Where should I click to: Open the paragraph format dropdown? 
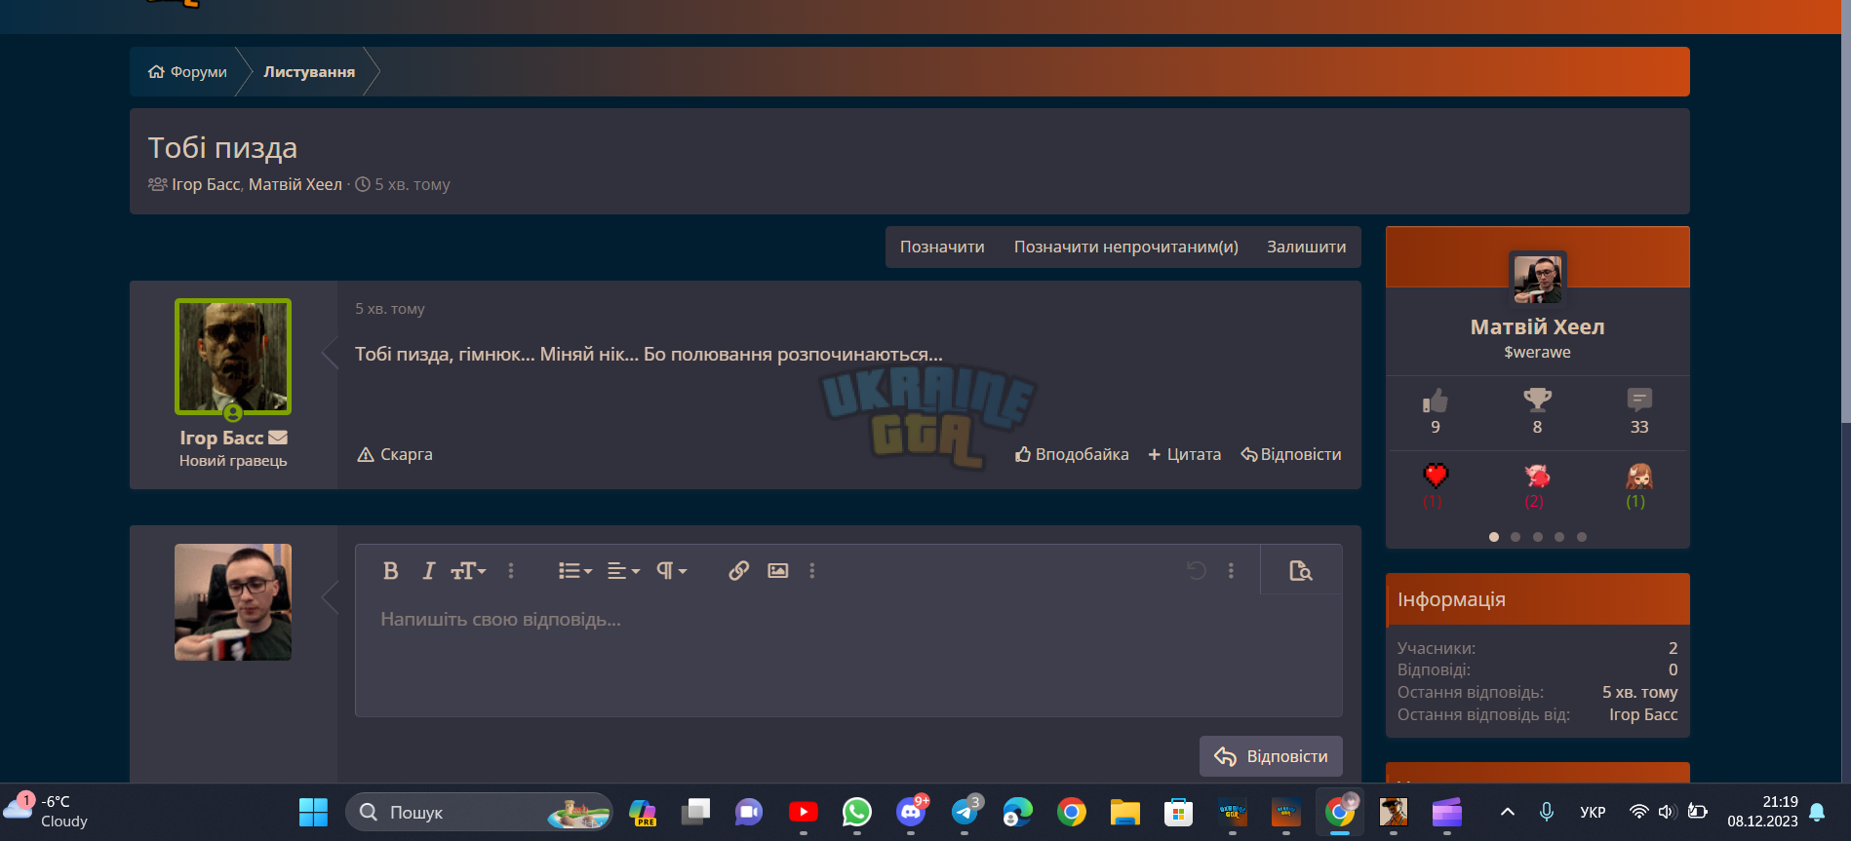click(x=671, y=571)
